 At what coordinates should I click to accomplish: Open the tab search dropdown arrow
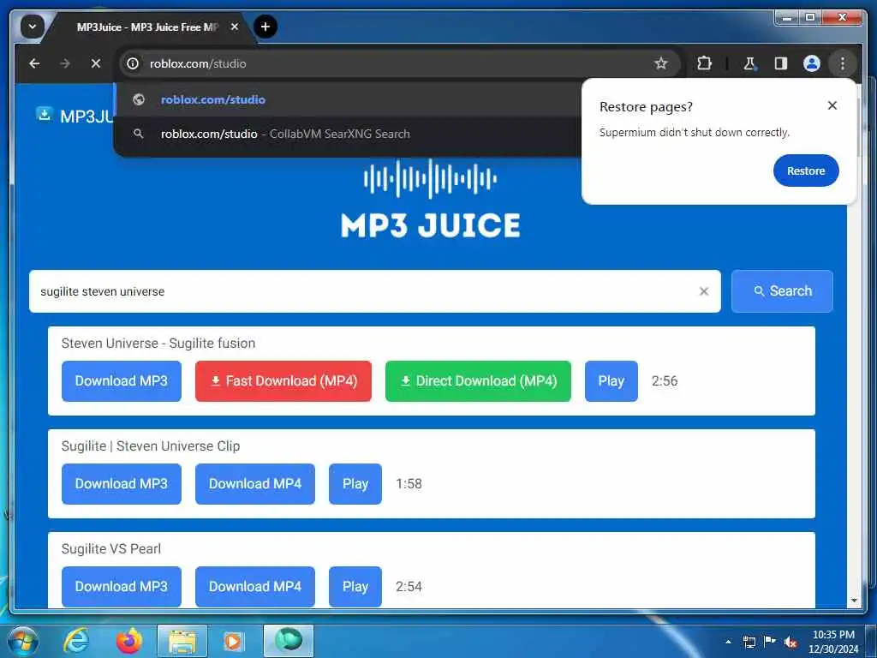33,27
